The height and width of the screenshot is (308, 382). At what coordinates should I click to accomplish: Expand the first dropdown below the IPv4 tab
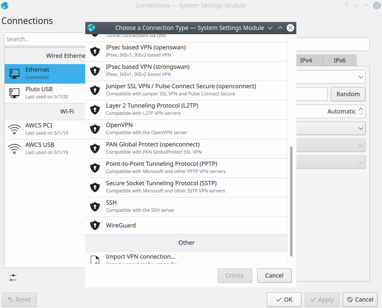click(361, 77)
